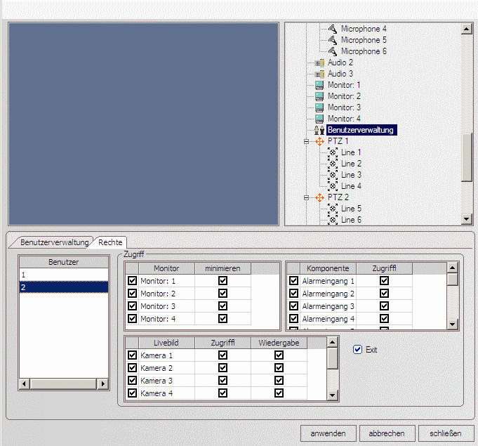The image size is (478, 446).
Task: Click the device tree scrollbar thumb
Action: (x=467, y=157)
